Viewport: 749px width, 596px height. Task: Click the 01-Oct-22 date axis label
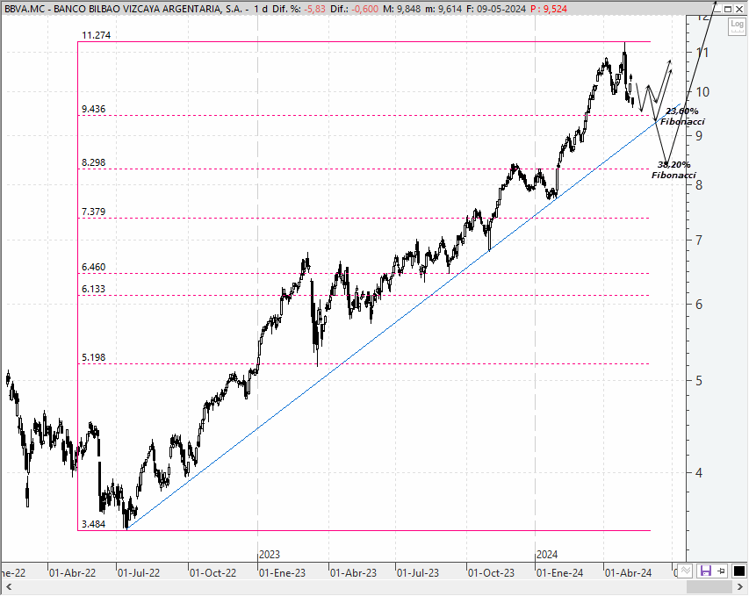(x=212, y=572)
